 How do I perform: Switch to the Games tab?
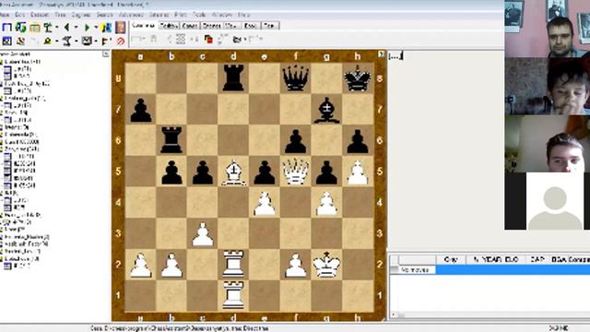point(190,26)
